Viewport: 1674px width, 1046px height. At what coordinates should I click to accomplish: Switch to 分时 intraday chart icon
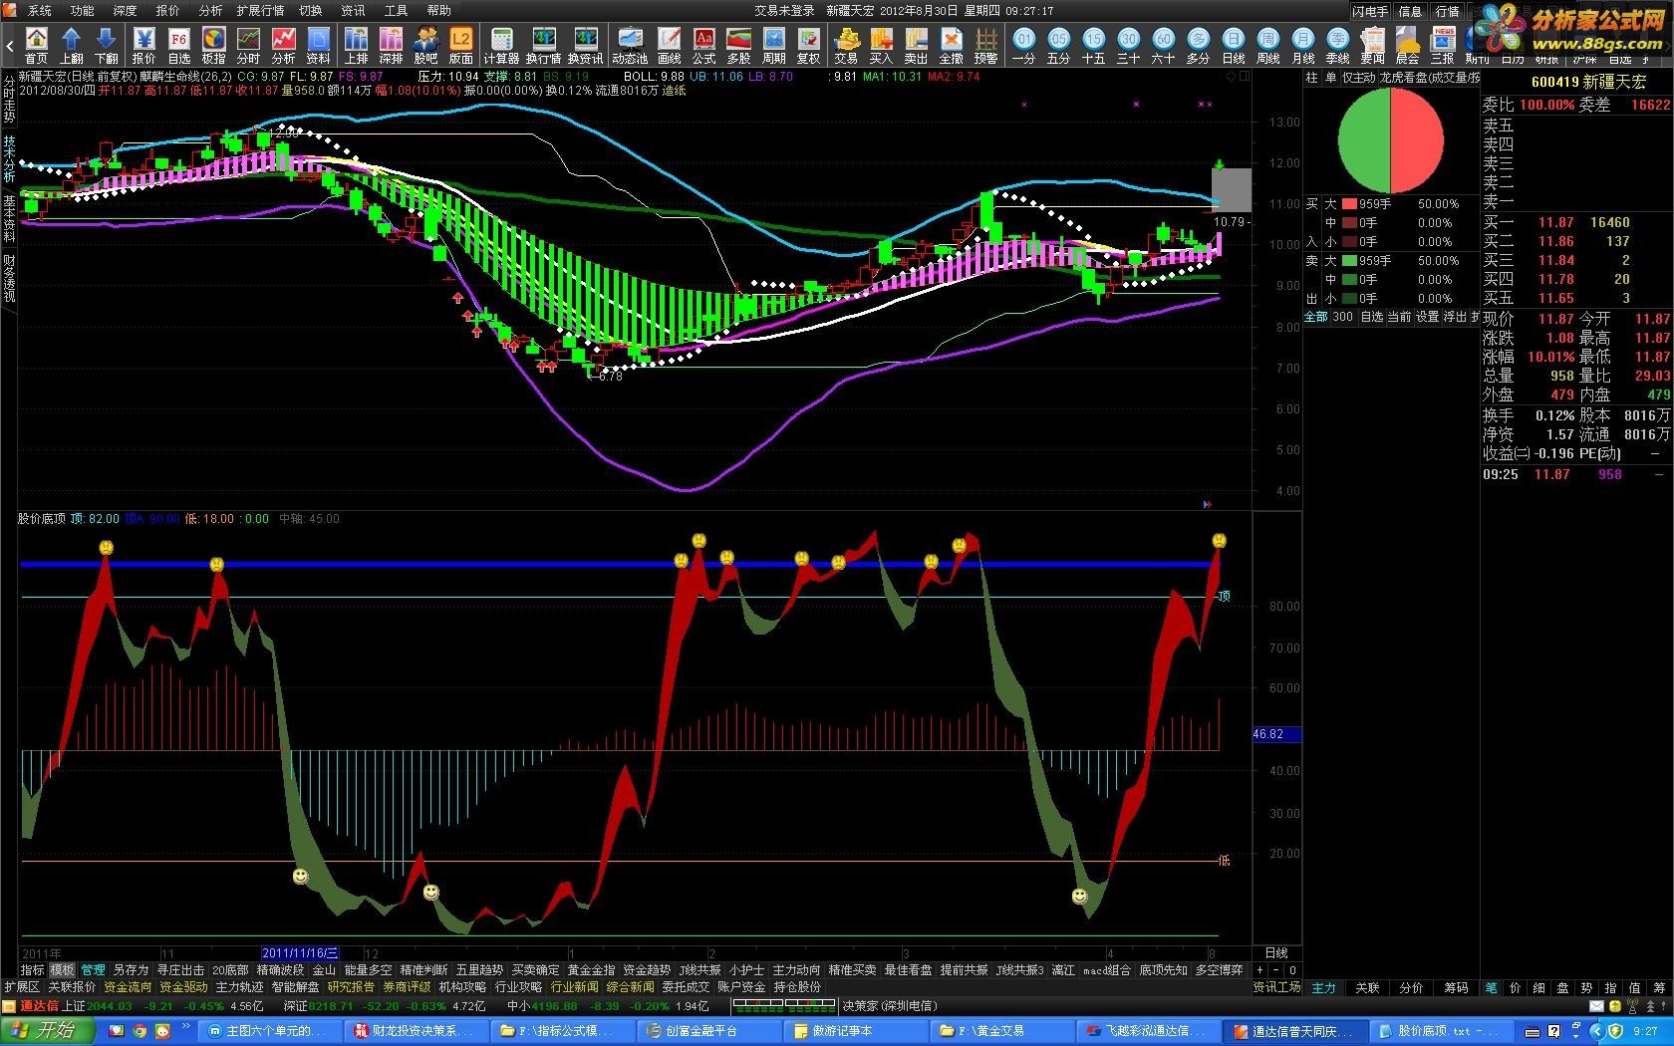pyautogui.click(x=248, y=46)
